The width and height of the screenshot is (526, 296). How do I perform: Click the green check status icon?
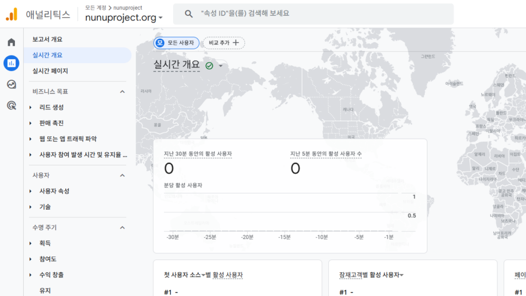coord(209,66)
